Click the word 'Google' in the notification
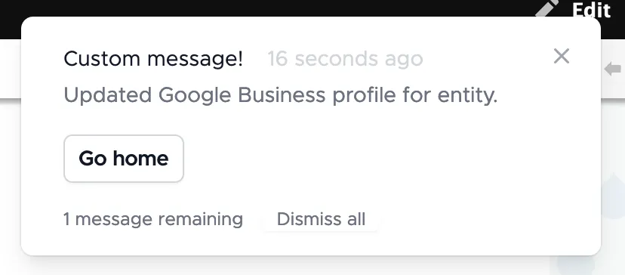Viewport: 625px width, 275px height. click(195, 96)
